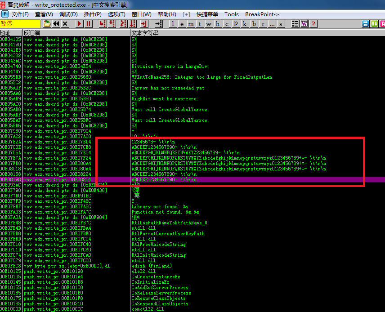Open the CPU window with the c button
385x312 pixels.
[227, 24]
